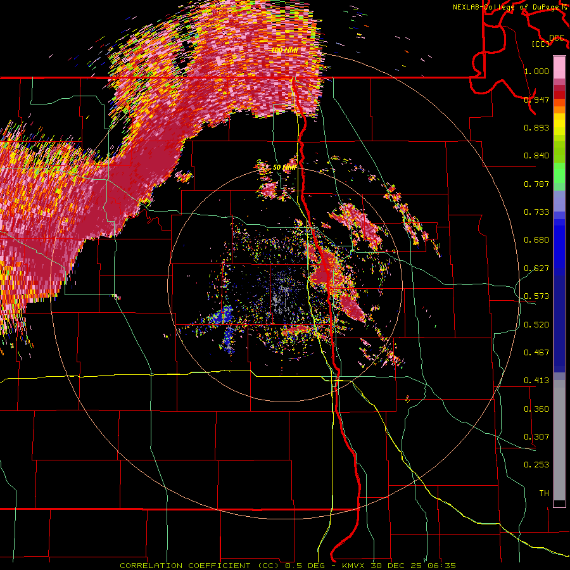Click the 50 NMI range ring label
The height and width of the screenshot is (570, 570).
click(285, 168)
